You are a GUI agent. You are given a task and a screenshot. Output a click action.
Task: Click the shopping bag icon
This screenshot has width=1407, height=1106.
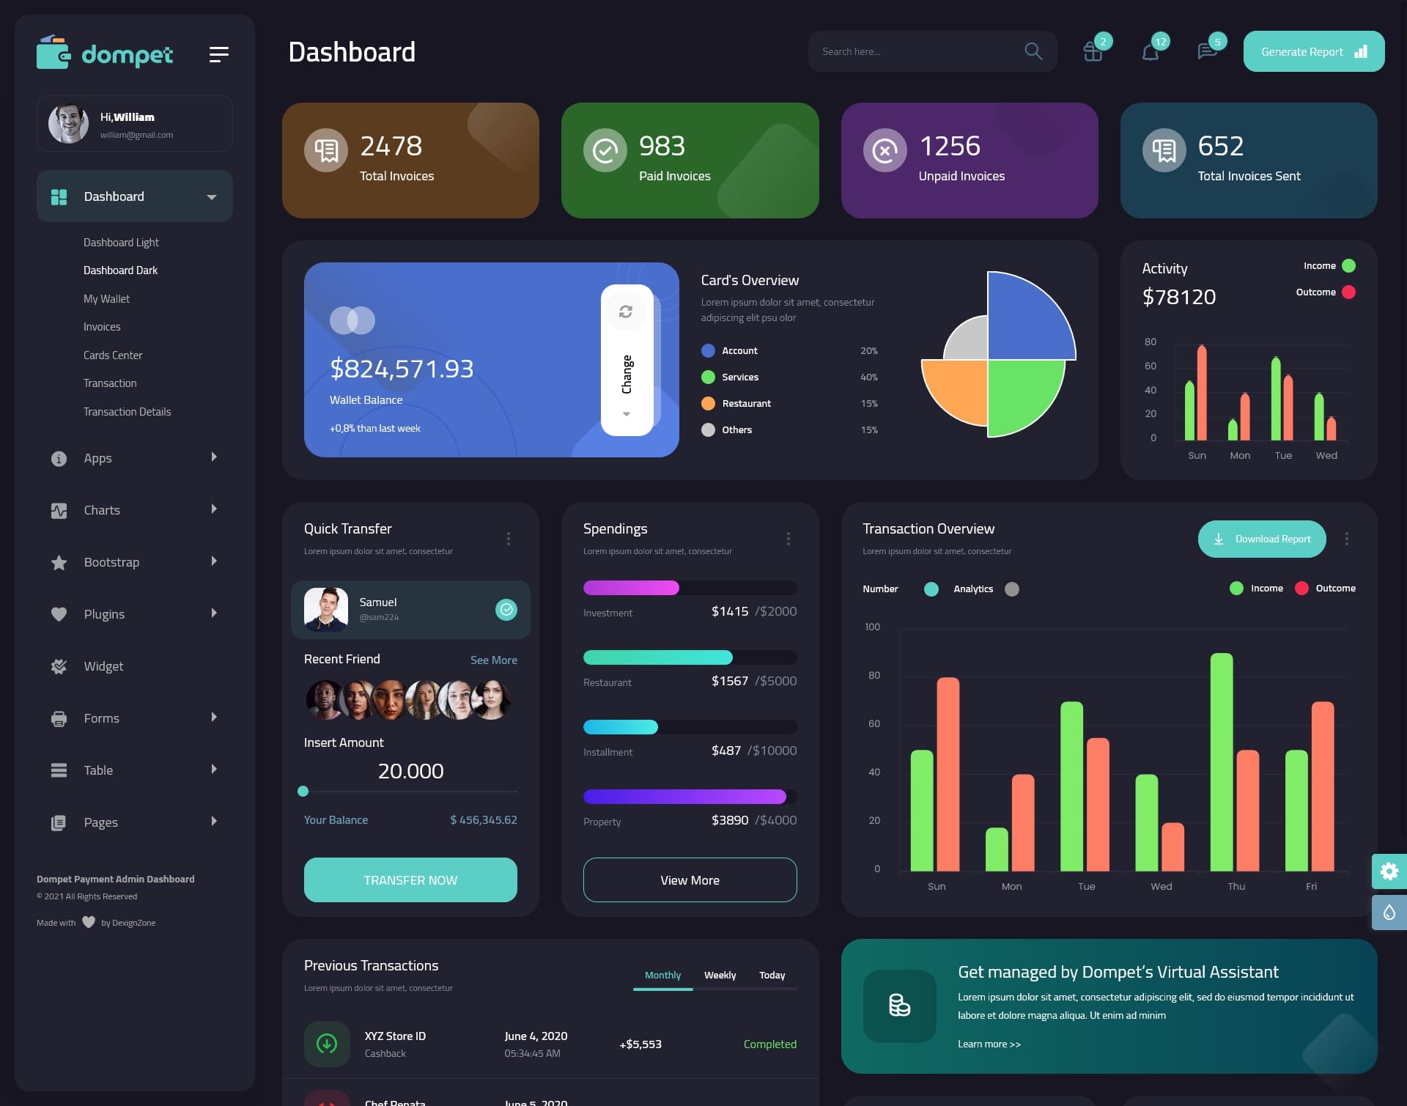1092,51
